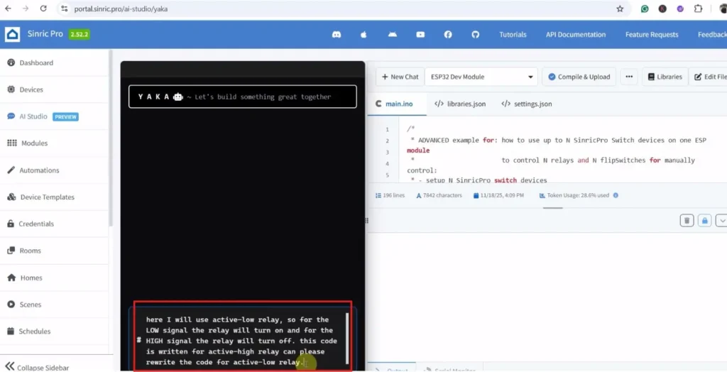Switch to the settings.json tab

(x=526, y=104)
